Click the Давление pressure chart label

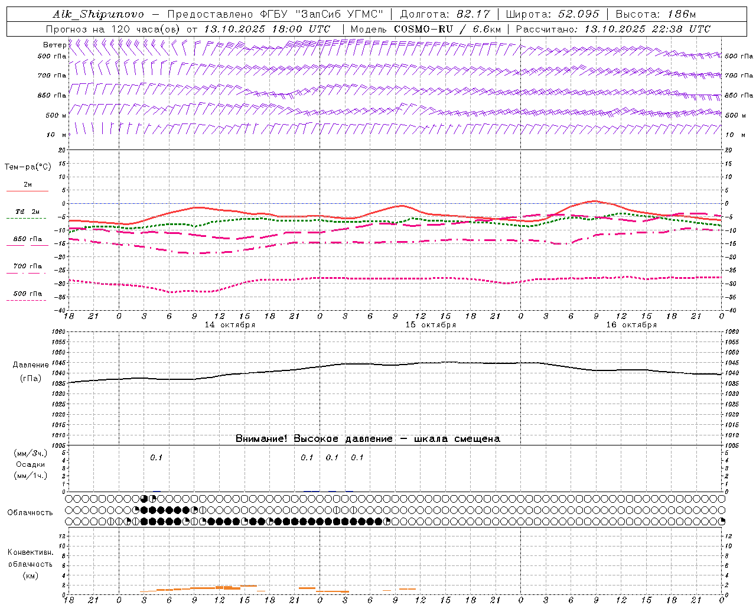(x=31, y=365)
